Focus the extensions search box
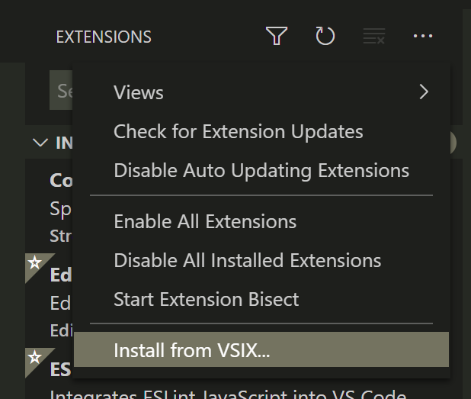 tap(61, 90)
